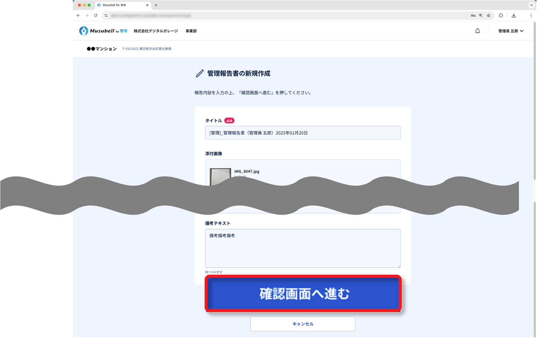Open the browser extensions puzzle icon
This screenshot has width=537, height=338.
[501, 15]
